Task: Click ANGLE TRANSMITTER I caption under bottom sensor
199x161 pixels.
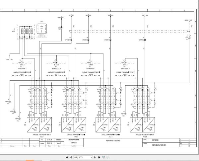Action: pos(42,134)
